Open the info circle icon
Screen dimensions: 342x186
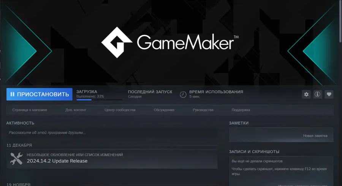(318, 94)
